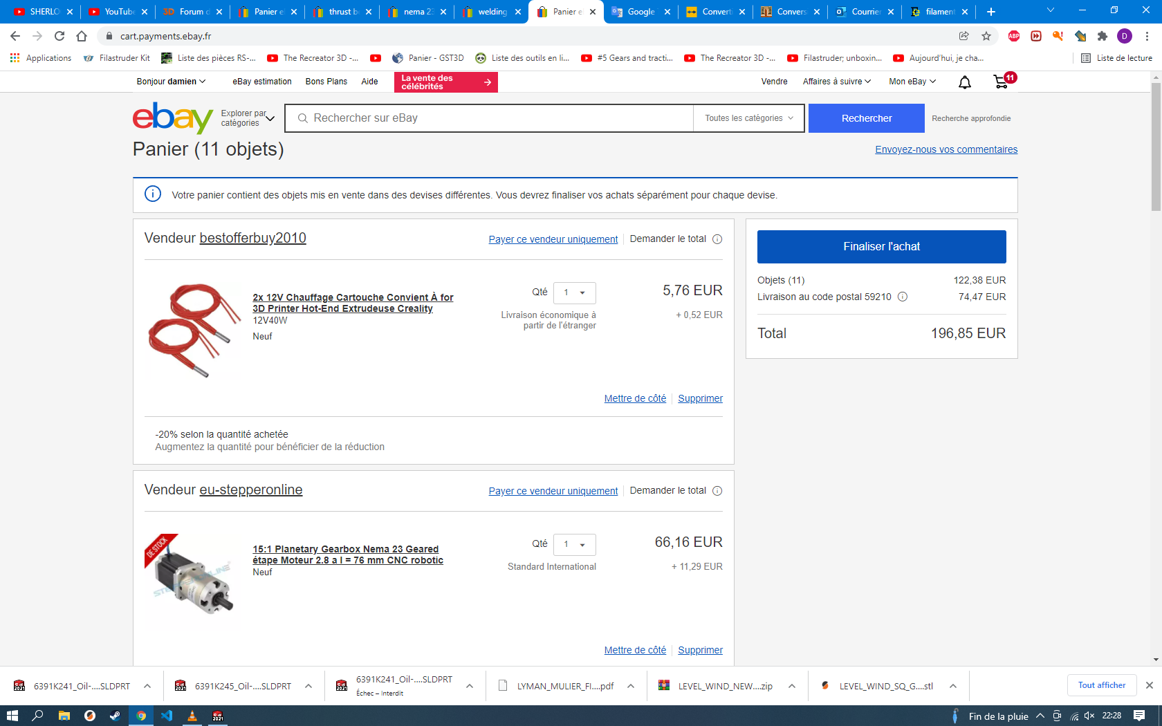
Task: Open the share page icon in address bar
Action: (964, 36)
